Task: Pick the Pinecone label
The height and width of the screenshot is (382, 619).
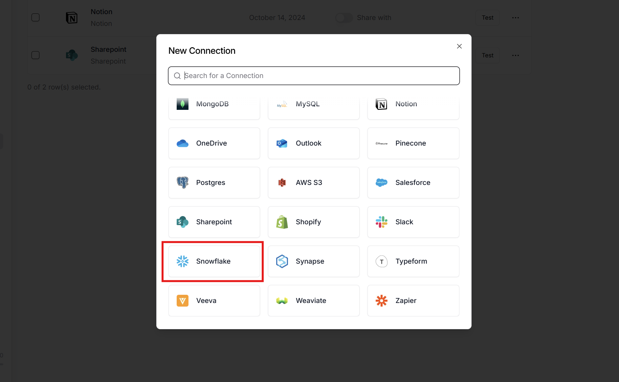Action: point(410,143)
